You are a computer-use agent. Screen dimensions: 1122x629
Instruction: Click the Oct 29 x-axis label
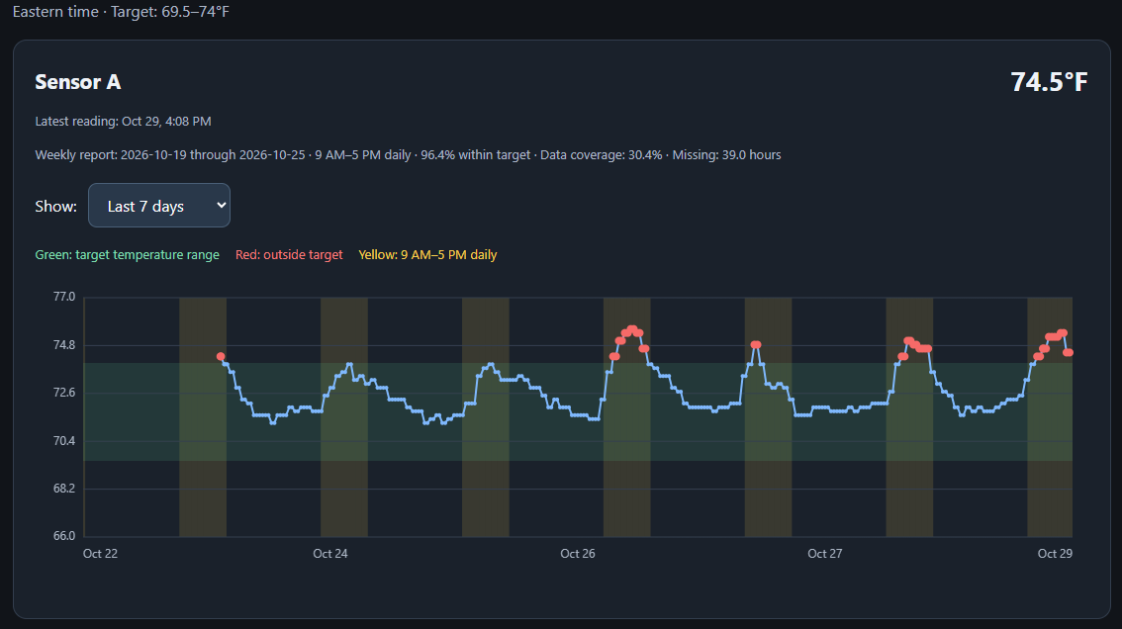click(x=1055, y=553)
